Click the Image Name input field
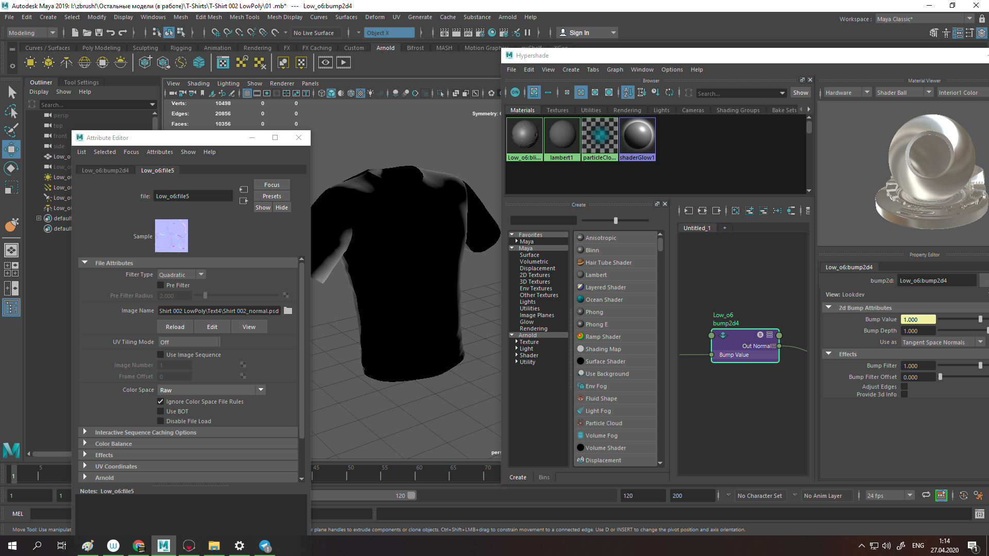 [219, 311]
